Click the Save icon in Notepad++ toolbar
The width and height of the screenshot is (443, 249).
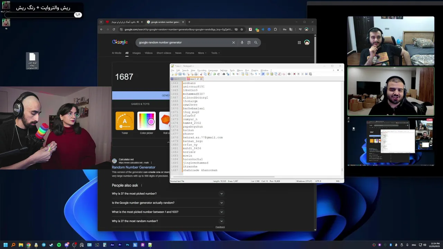click(x=180, y=74)
